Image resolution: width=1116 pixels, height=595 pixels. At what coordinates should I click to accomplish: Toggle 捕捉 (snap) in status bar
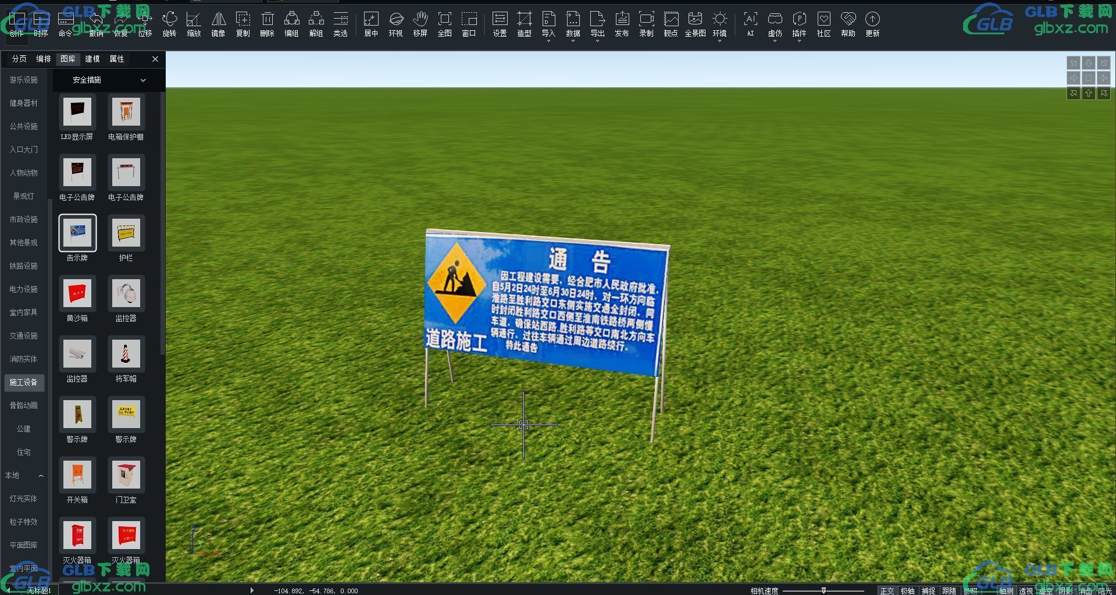coord(928,590)
